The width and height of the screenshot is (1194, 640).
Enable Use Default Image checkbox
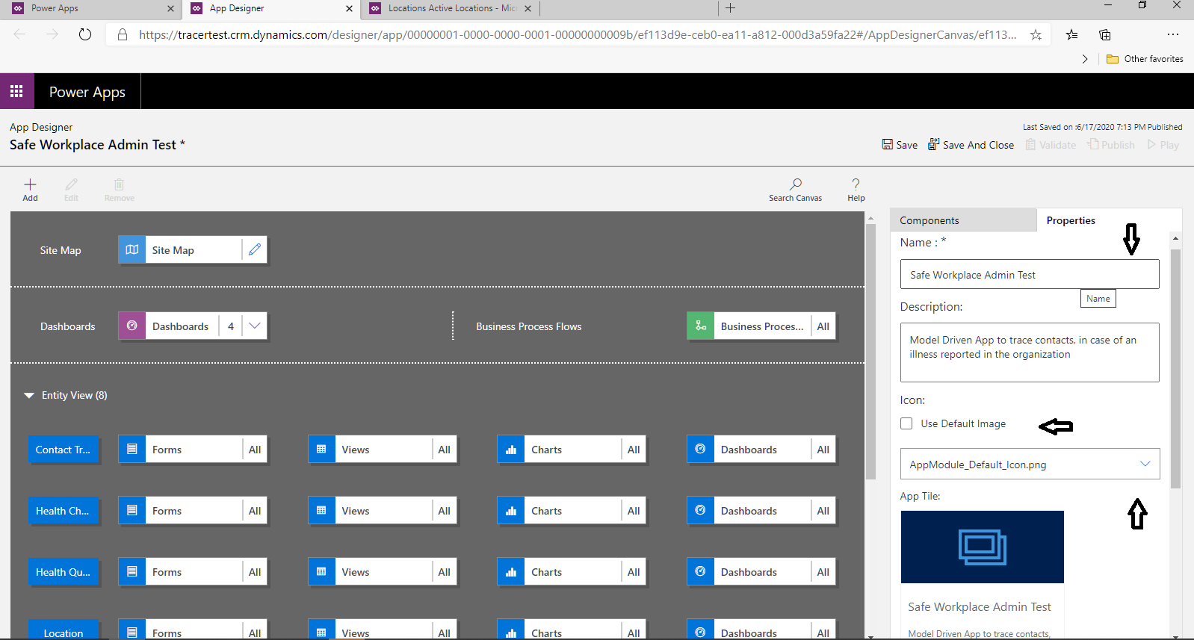[x=906, y=423]
